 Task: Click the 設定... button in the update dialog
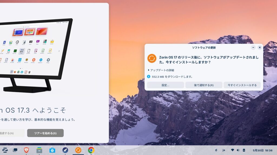pyautogui.click(x=165, y=85)
